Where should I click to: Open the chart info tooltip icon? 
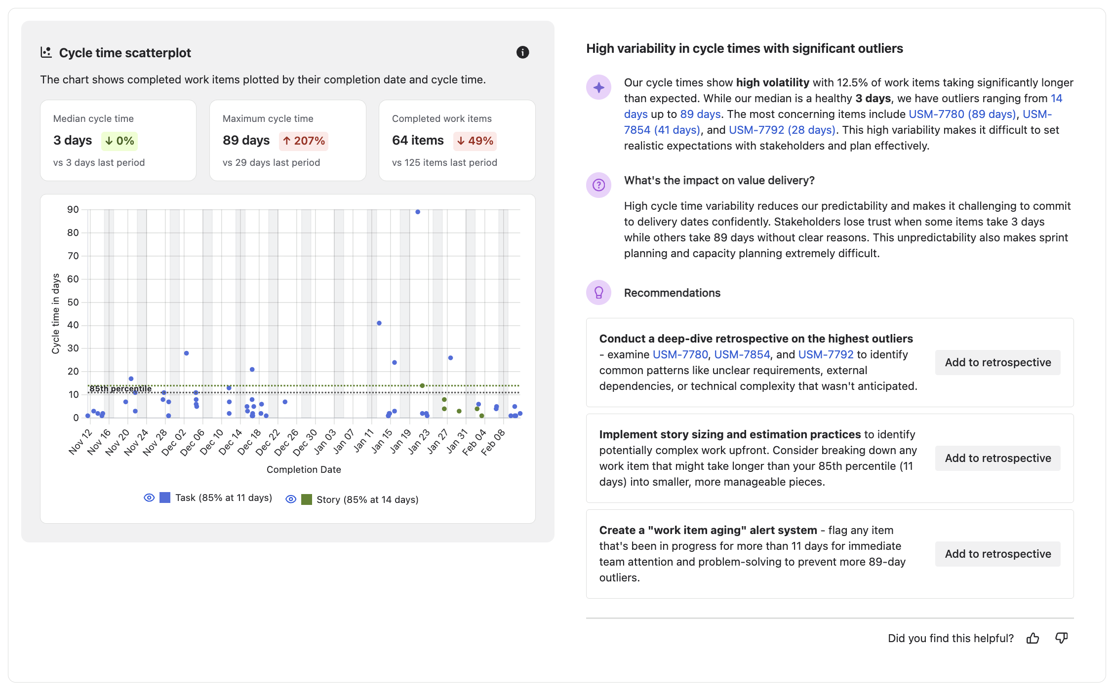(x=523, y=52)
